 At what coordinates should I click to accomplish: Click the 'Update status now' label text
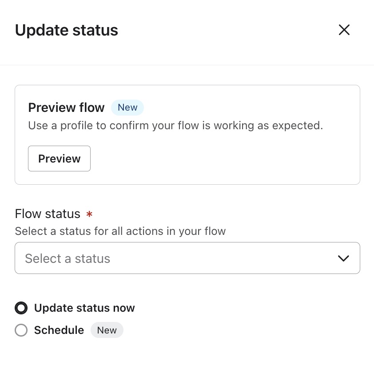pos(84,308)
